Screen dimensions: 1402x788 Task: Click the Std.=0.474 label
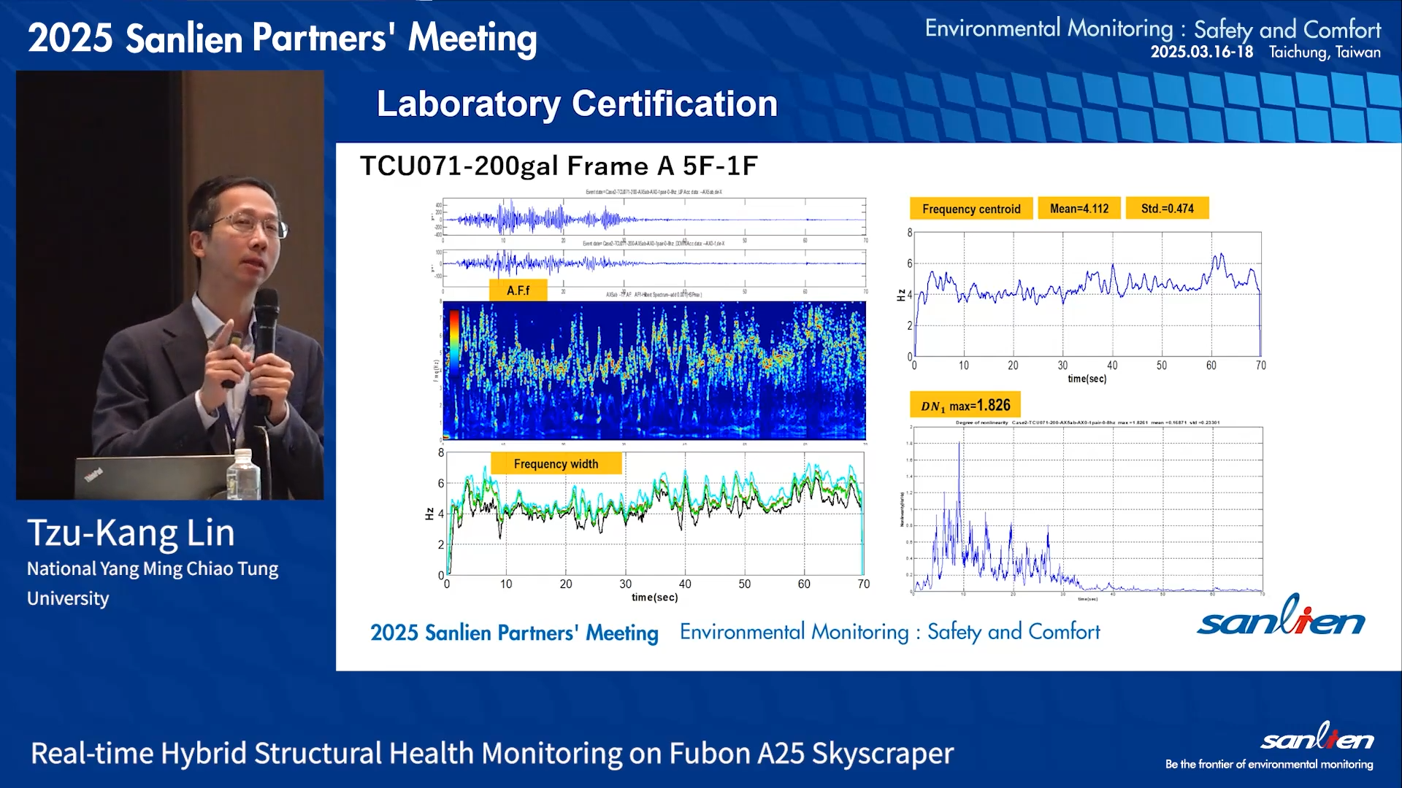coord(1167,209)
